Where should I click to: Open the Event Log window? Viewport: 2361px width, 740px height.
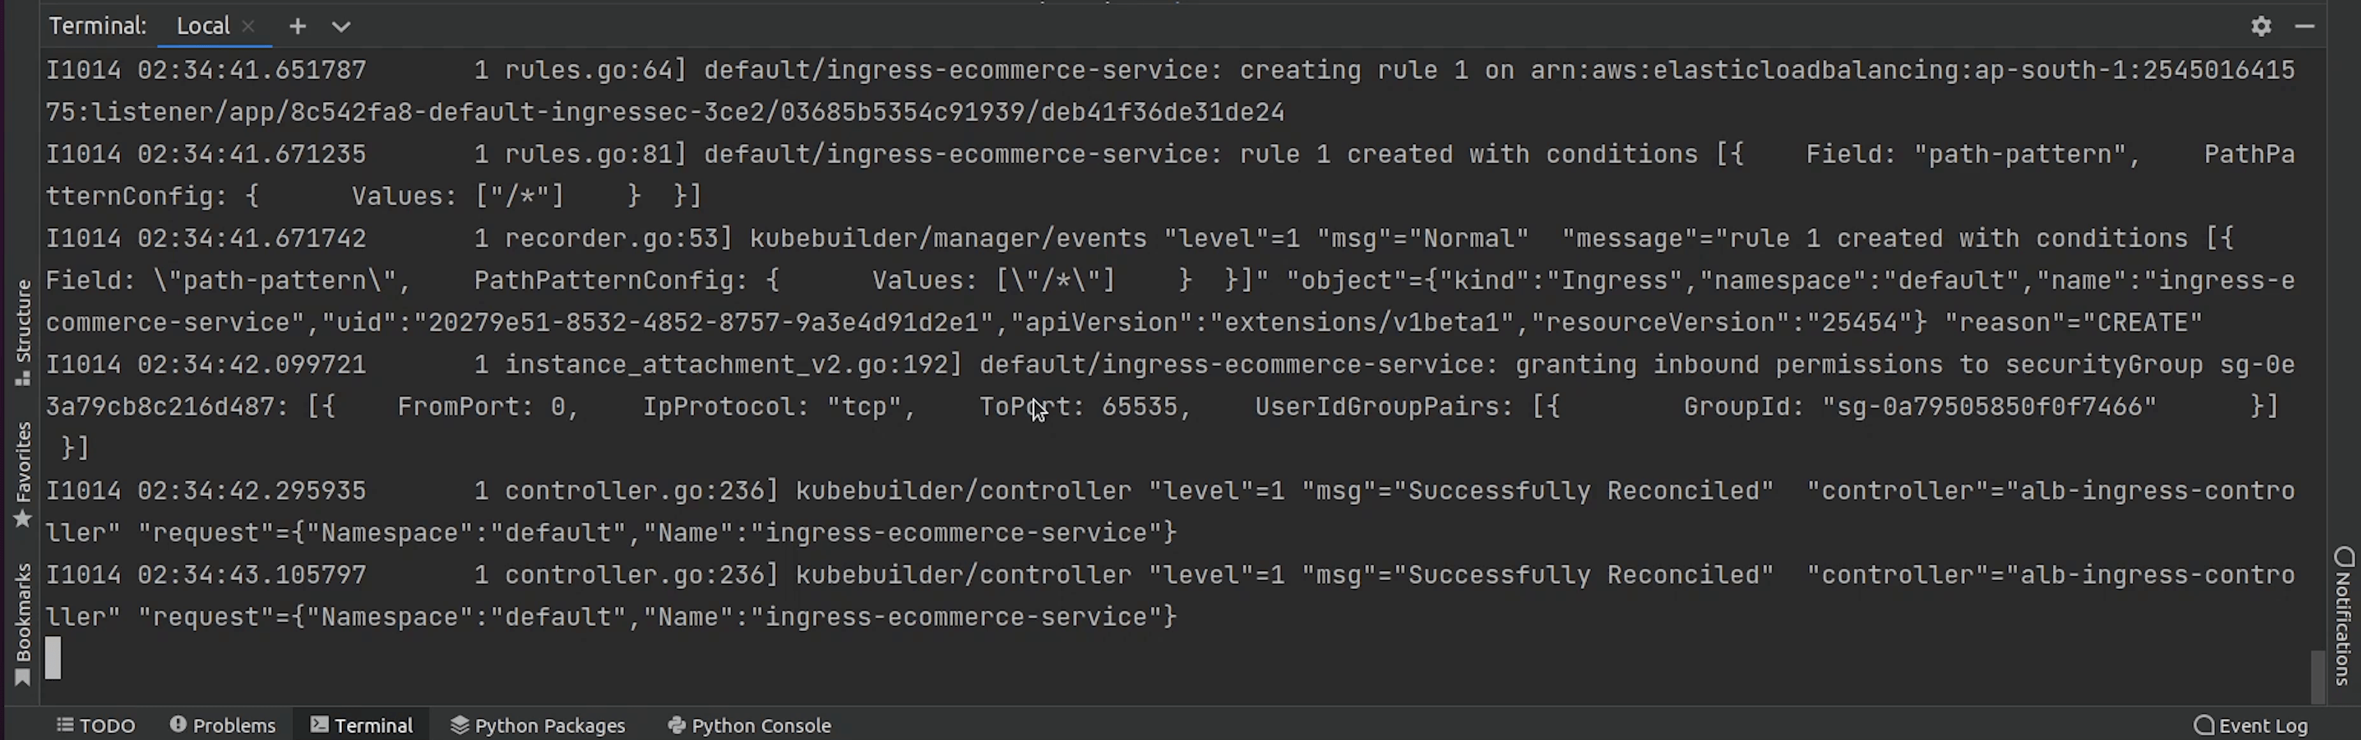(x=2251, y=725)
